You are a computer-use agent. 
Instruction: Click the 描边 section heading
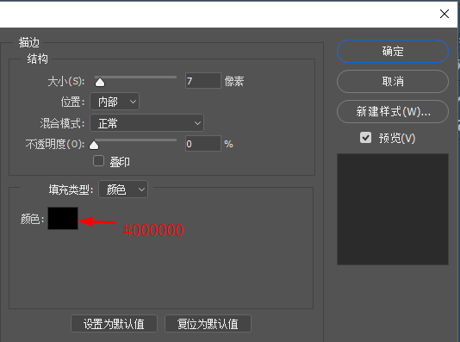28,42
